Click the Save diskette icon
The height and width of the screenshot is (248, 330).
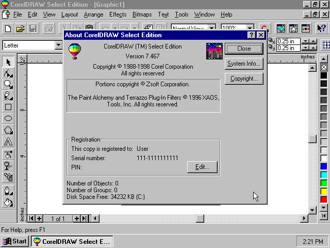click(x=33, y=28)
